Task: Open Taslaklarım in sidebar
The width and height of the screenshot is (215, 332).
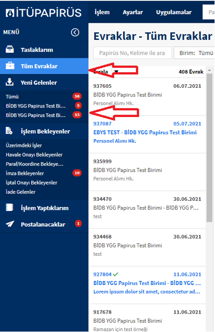Action: point(44,50)
